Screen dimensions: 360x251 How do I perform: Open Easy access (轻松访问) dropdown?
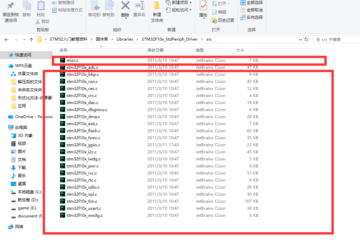(178, 10)
